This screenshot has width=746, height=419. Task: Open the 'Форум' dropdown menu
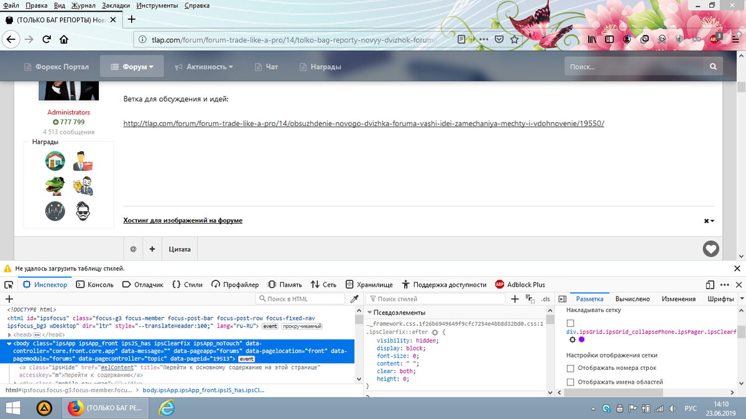132,67
